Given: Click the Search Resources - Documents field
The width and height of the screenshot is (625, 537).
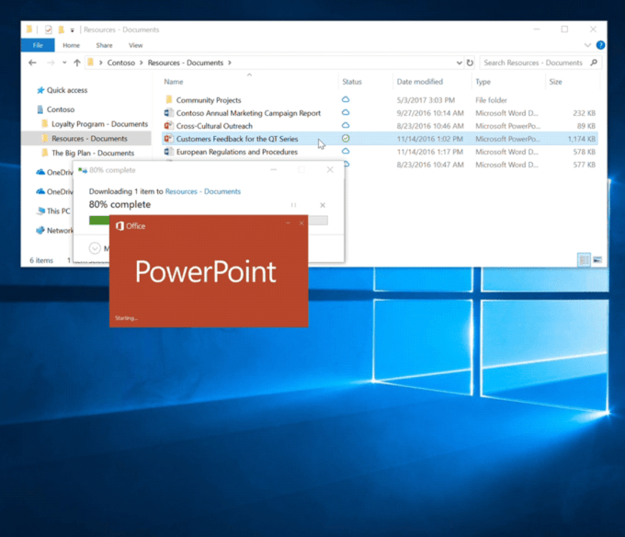Looking at the screenshot, I should click(535, 63).
